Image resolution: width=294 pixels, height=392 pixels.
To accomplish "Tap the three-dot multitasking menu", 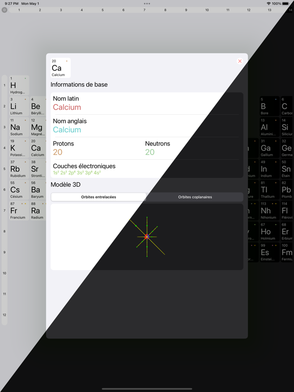I will (147, 4).
